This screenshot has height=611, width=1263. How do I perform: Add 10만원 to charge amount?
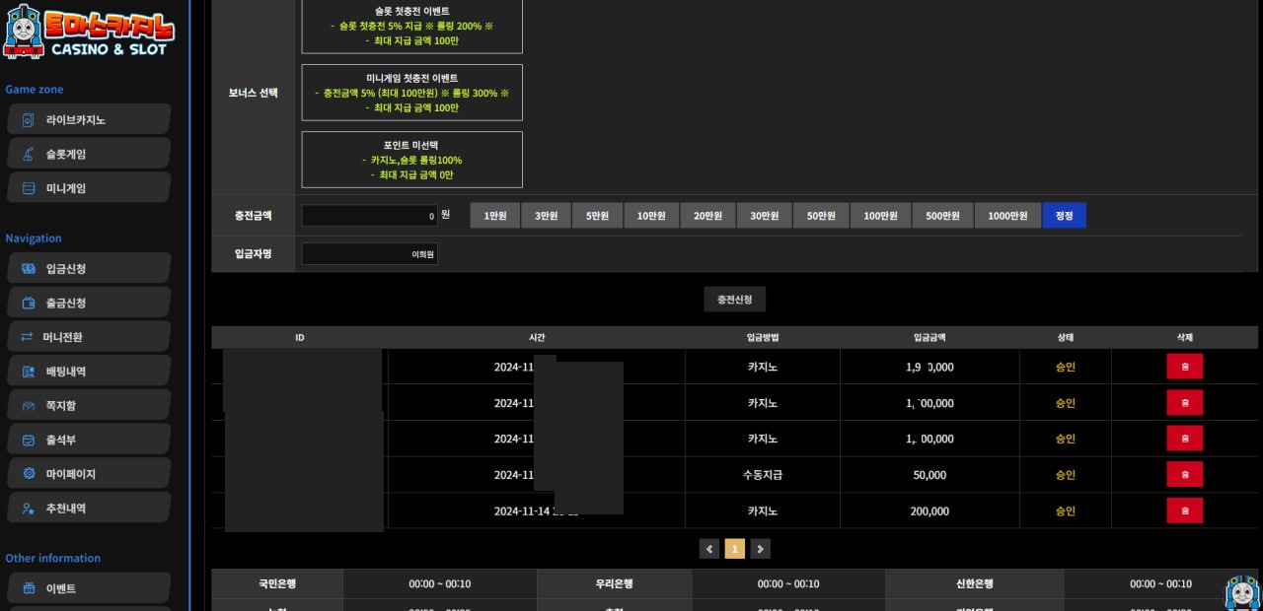tap(650, 216)
